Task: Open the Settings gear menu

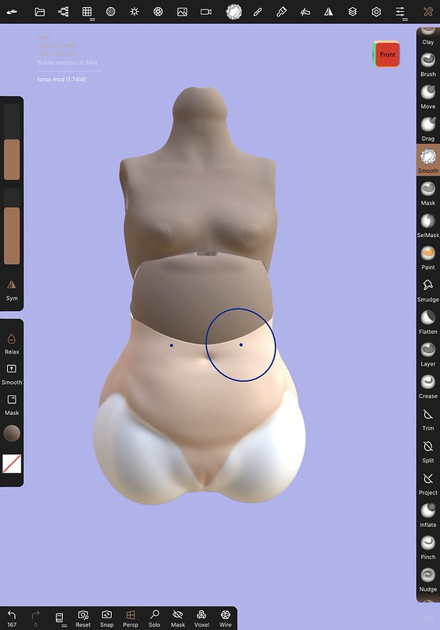Action: tap(376, 12)
